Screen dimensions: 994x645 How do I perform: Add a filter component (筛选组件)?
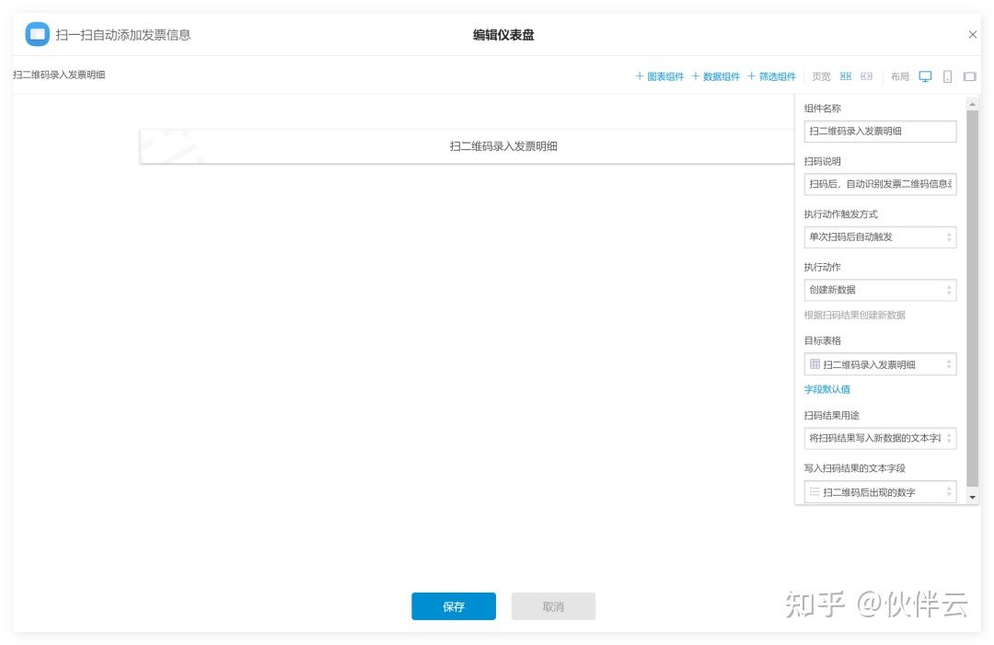[x=771, y=76]
